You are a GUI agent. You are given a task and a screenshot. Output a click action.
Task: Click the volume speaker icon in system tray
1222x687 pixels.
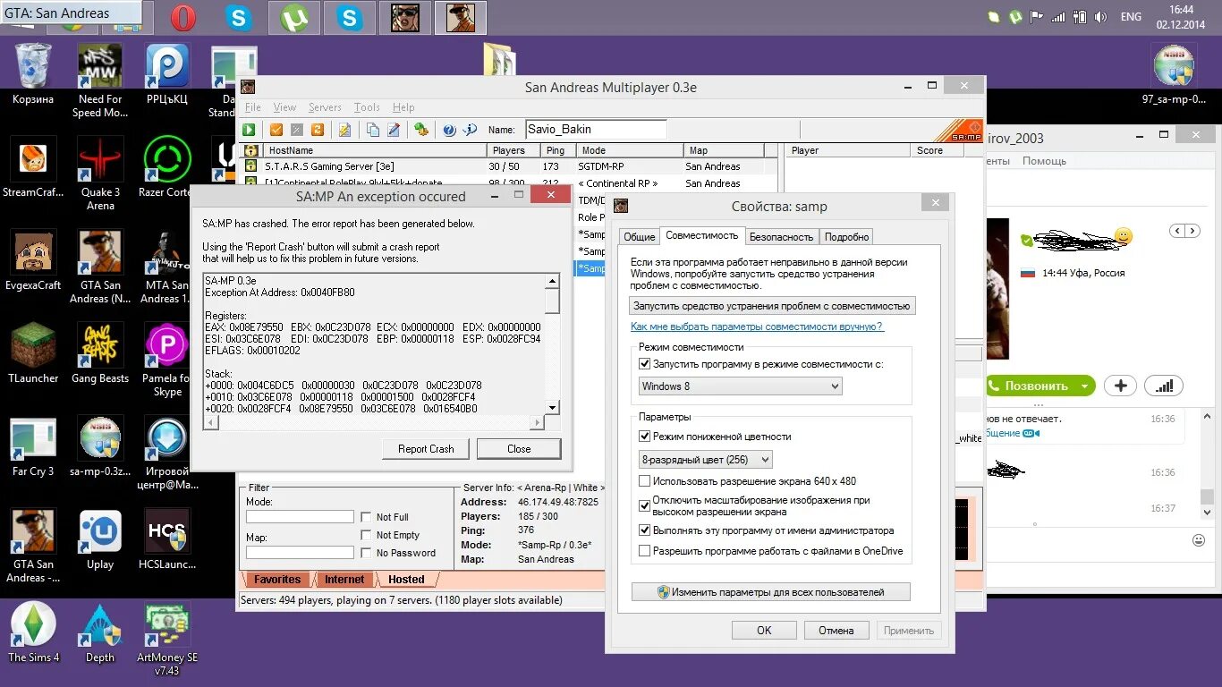coord(1101,17)
